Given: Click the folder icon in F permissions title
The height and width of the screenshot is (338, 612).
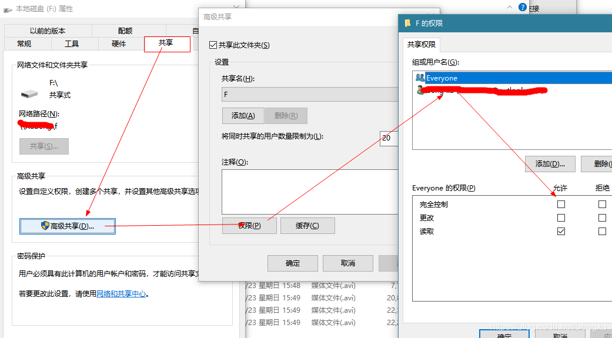Looking at the screenshot, I should coord(407,24).
